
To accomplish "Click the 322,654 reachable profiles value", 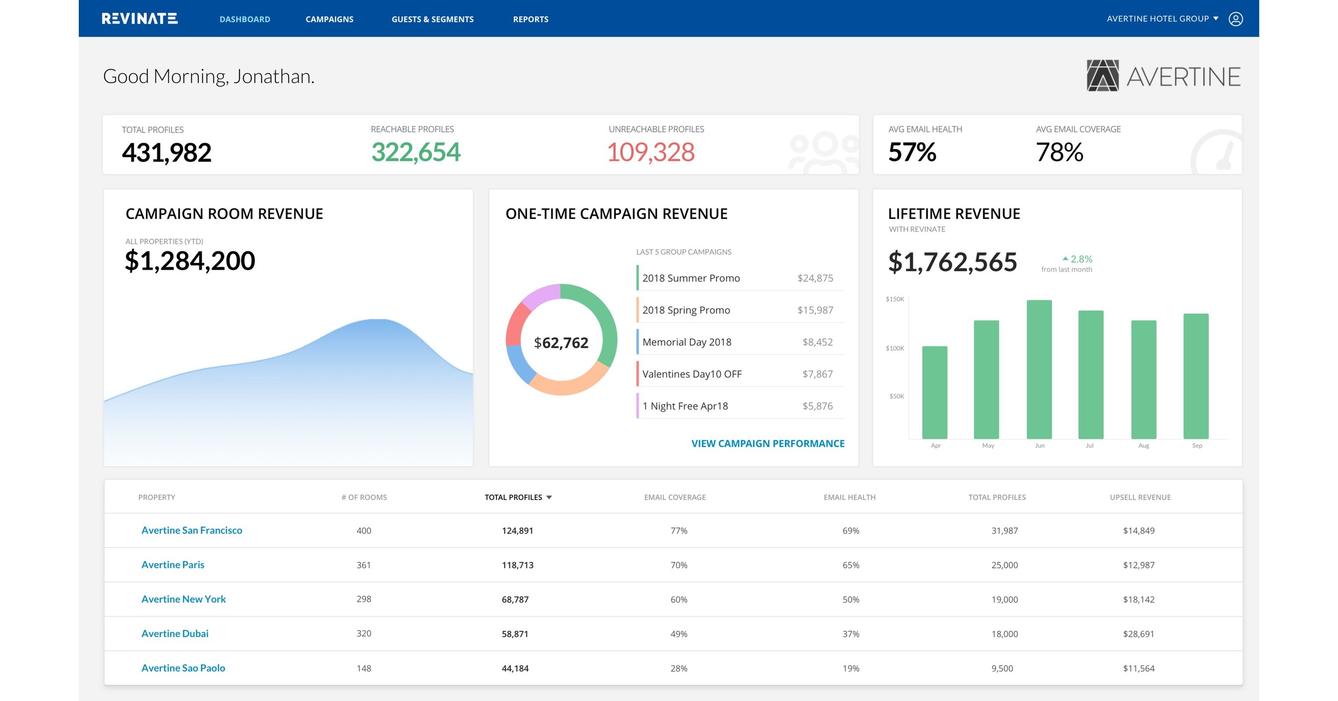I will [416, 152].
